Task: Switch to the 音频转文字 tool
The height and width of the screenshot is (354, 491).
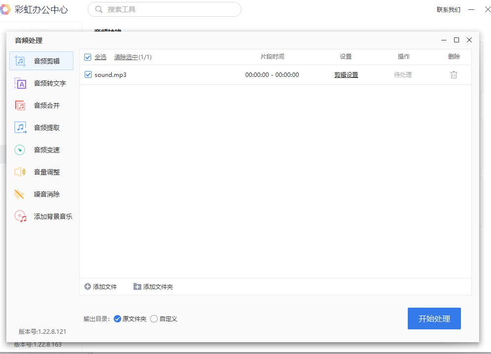Action: tap(48, 83)
